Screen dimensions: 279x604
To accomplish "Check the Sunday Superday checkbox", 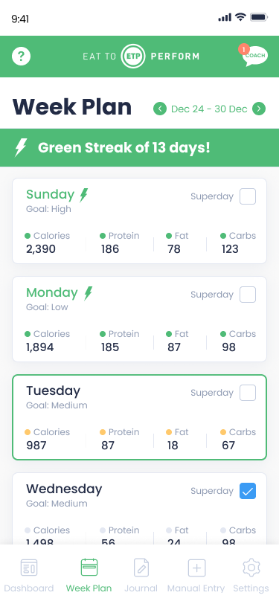I will 248,196.
